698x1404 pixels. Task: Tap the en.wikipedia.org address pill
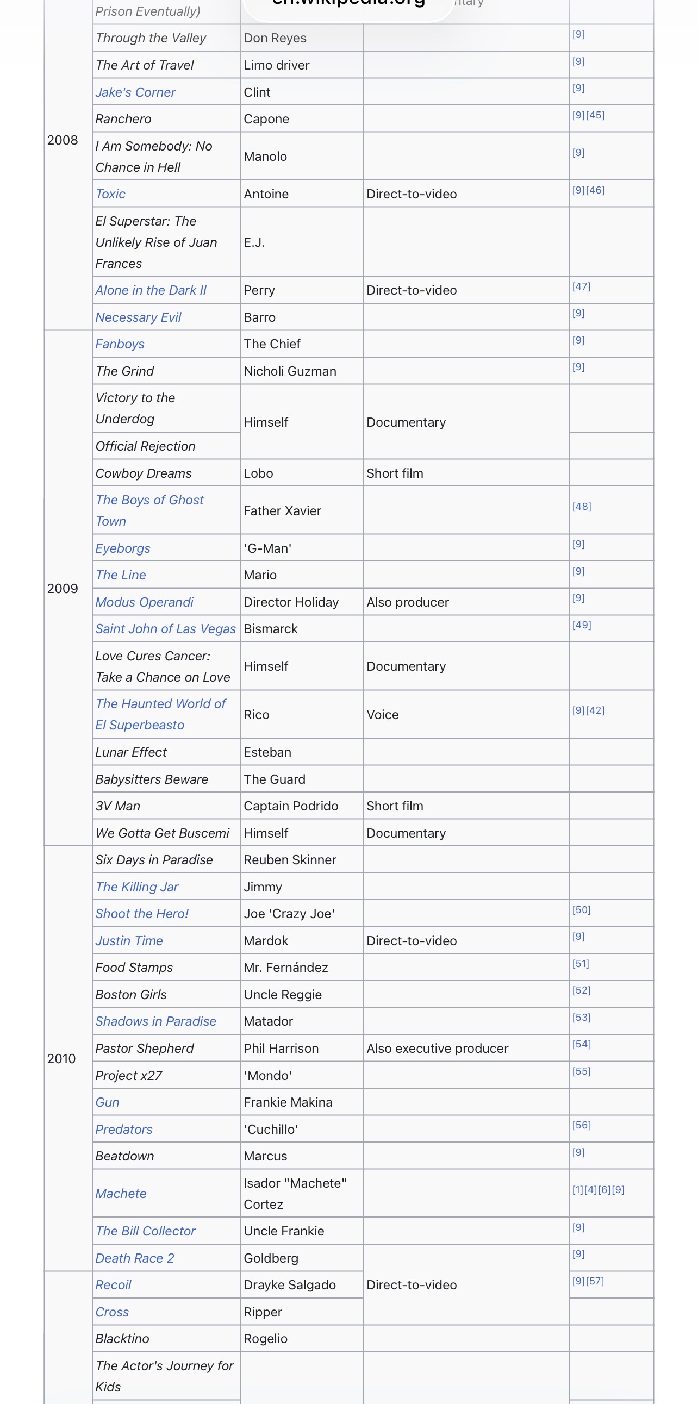pyautogui.click(x=348, y=5)
